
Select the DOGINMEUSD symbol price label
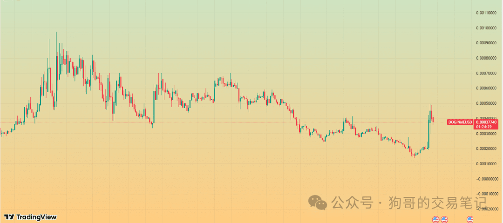[x=461, y=122]
